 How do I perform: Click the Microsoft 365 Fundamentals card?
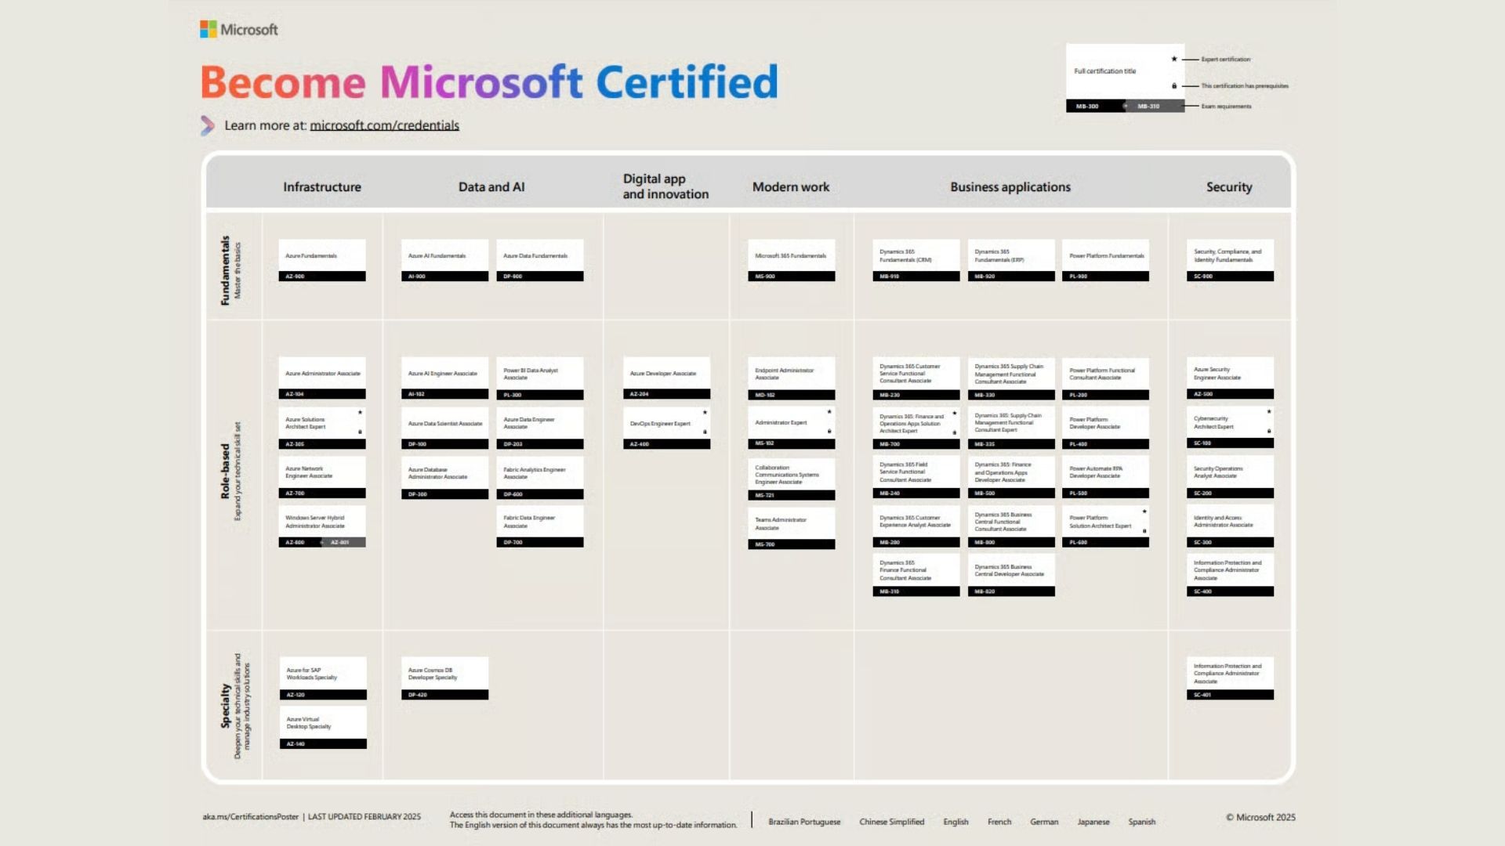791,260
